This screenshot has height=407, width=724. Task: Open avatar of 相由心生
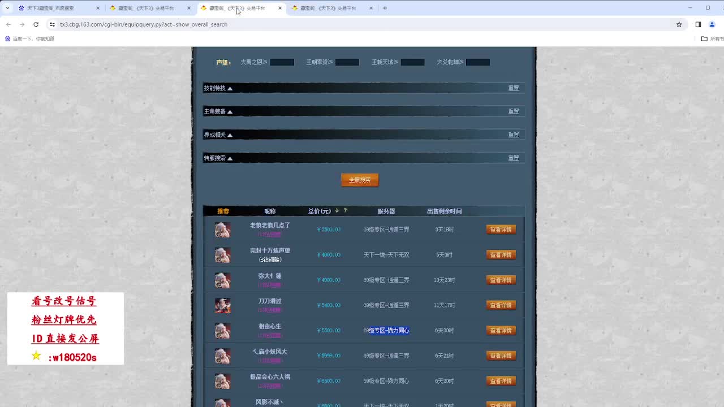[222, 330]
